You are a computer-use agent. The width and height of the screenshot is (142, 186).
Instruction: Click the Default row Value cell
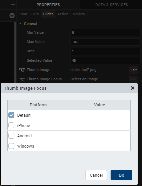pyautogui.click(x=100, y=115)
